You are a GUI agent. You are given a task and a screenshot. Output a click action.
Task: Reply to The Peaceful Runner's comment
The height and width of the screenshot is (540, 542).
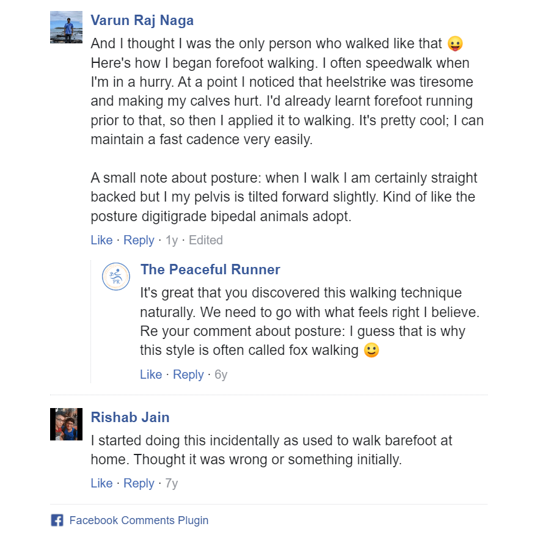(x=188, y=374)
